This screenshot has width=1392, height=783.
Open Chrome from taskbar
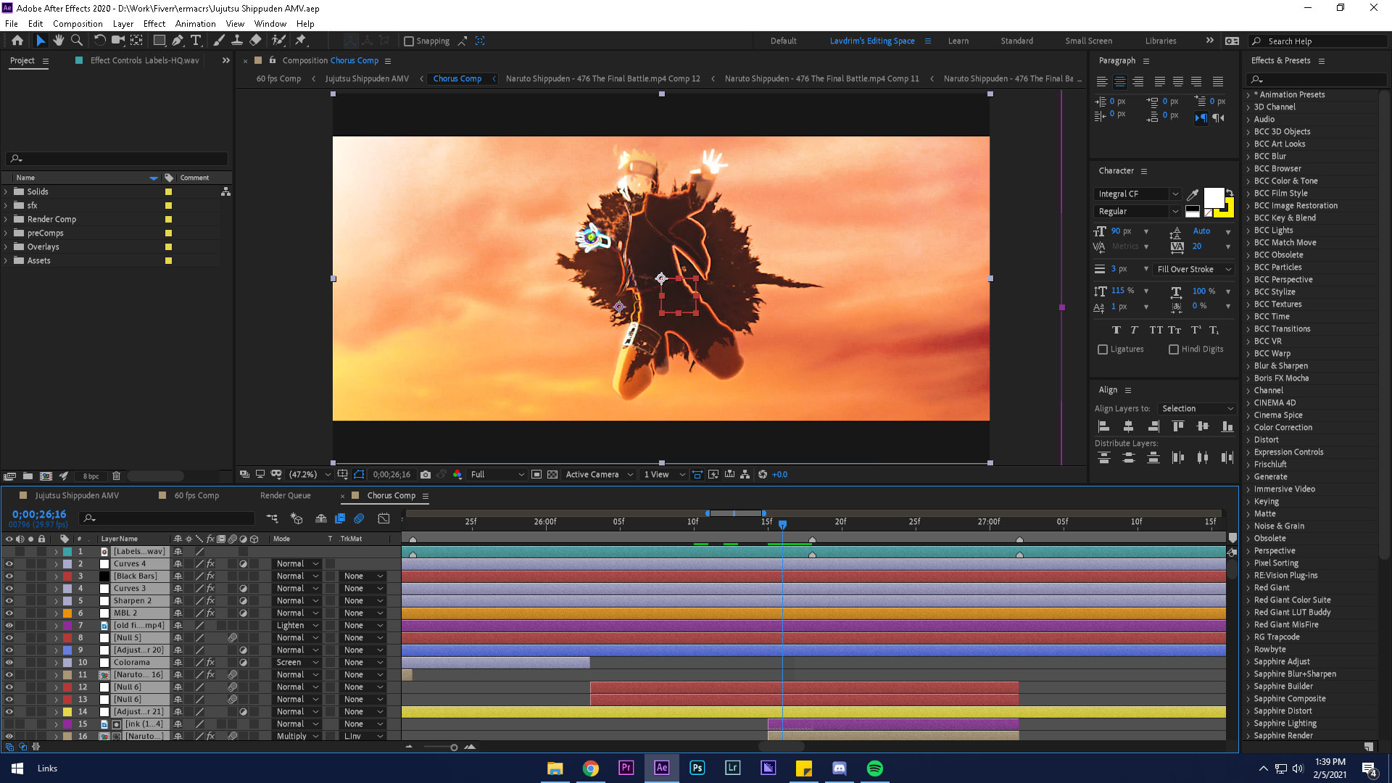(x=590, y=768)
